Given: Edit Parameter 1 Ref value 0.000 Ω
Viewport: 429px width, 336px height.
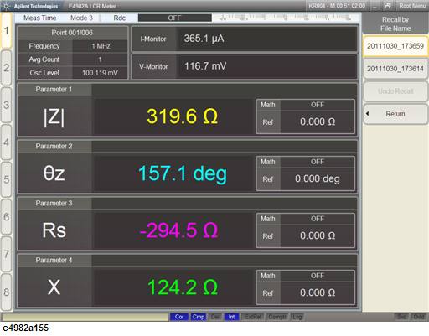Looking at the screenshot, I should click(x=318, y=122).
